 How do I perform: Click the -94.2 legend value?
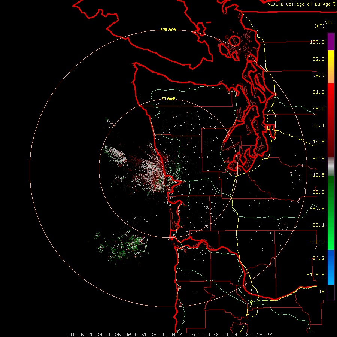point(317,258)
